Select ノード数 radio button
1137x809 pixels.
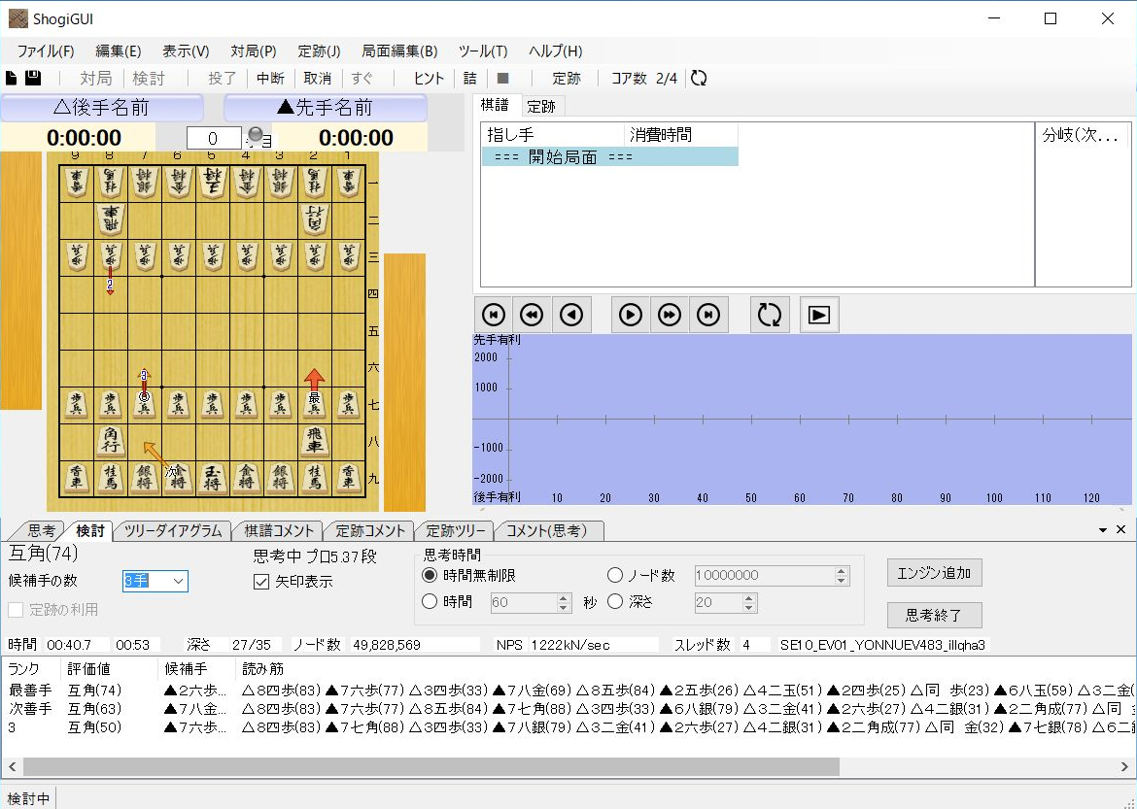coord(615,576)
